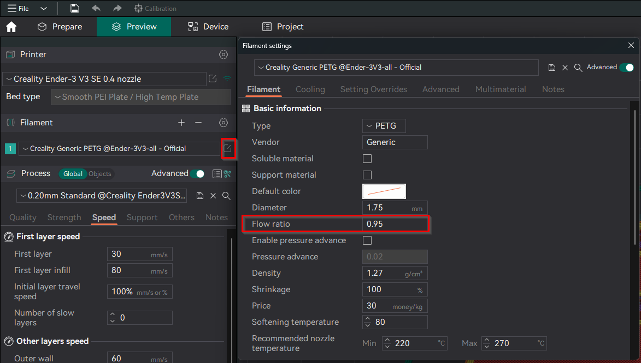Click the undo arrow in the toolbar
The width and height of the screenshot is (641, 363).
[96, 8]
